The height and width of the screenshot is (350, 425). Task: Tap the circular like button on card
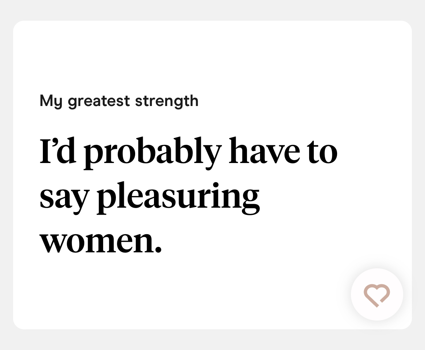(377, 294)
